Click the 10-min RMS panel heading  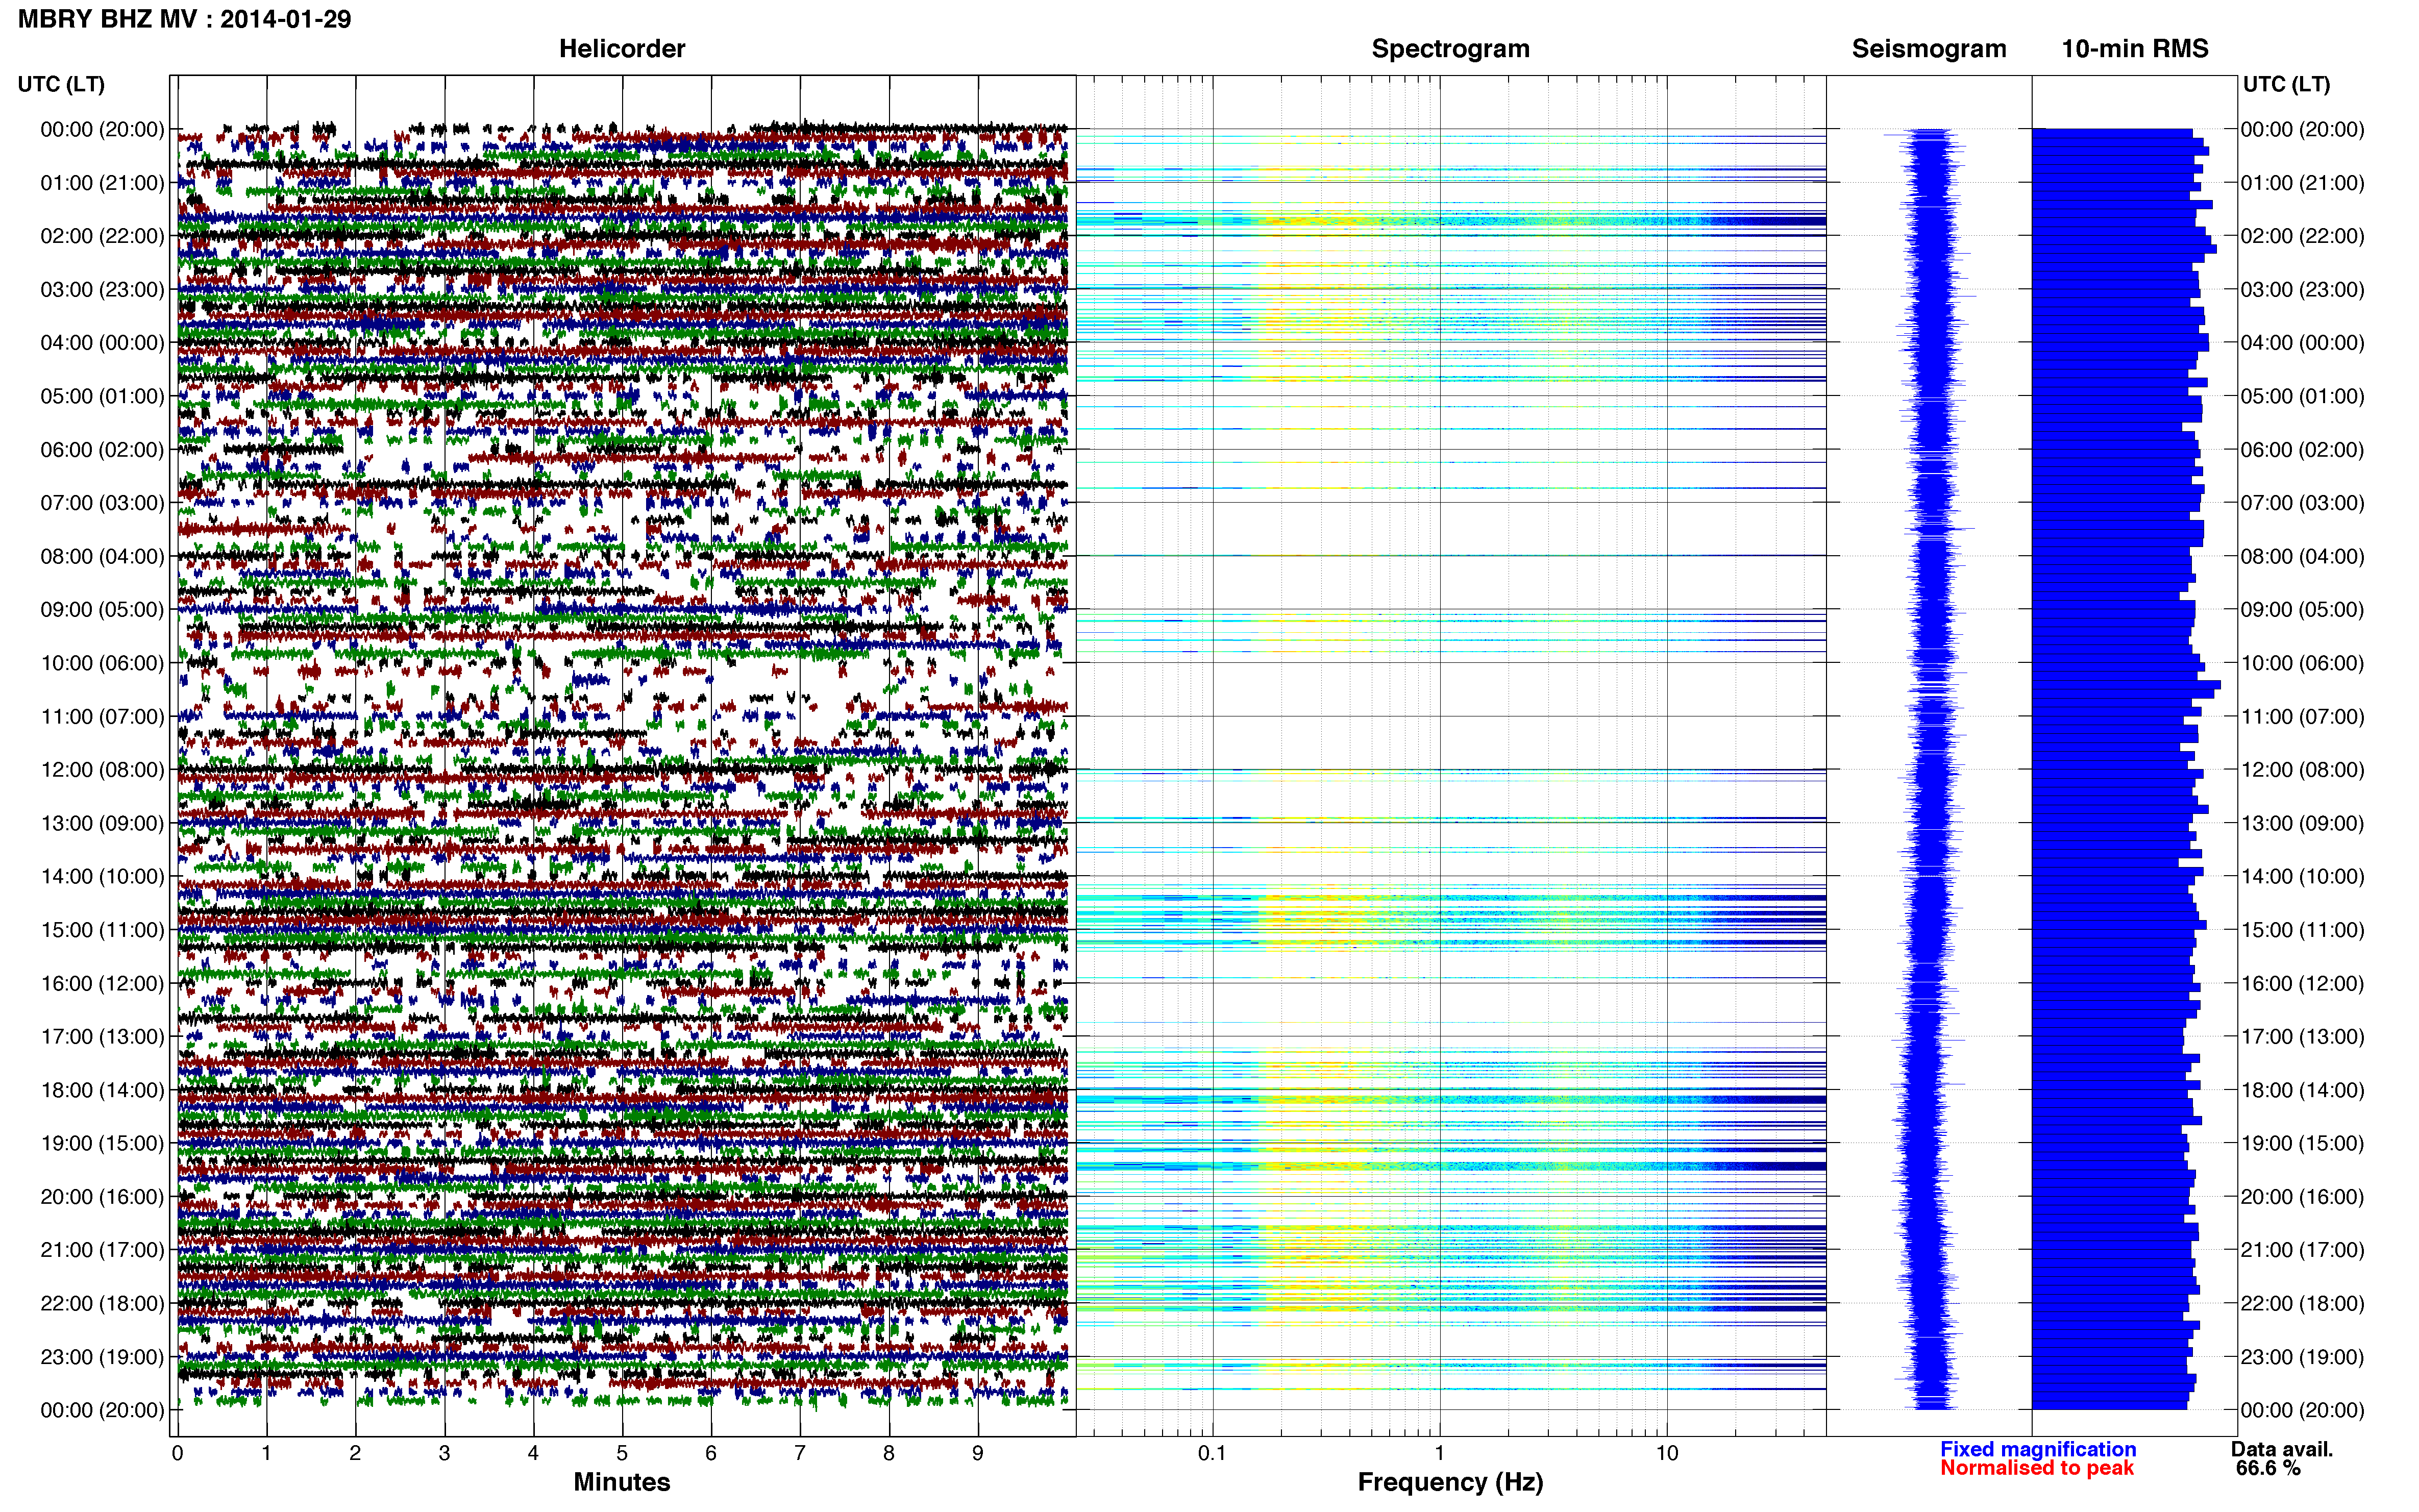[x=2135, y=48]
